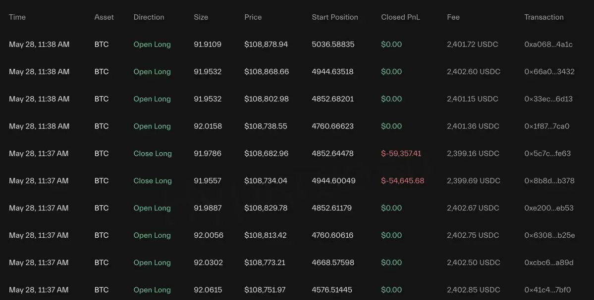Viewport: 594px width, 300px height.
Task: Select the $-54,645.68 closed PnL value
Action: point(403,180)
